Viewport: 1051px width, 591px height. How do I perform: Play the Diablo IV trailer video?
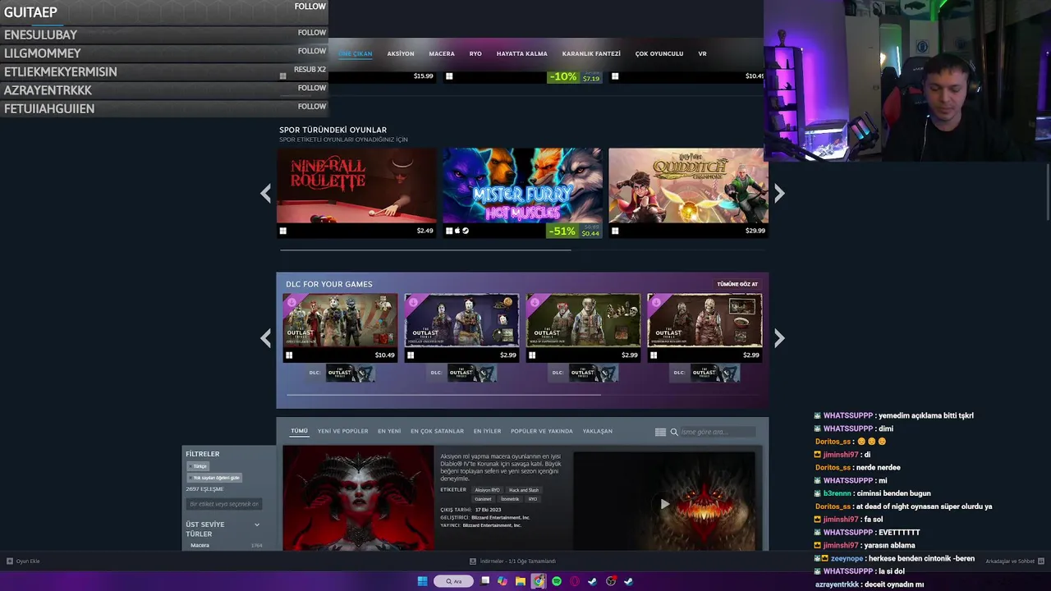point(664,503)
